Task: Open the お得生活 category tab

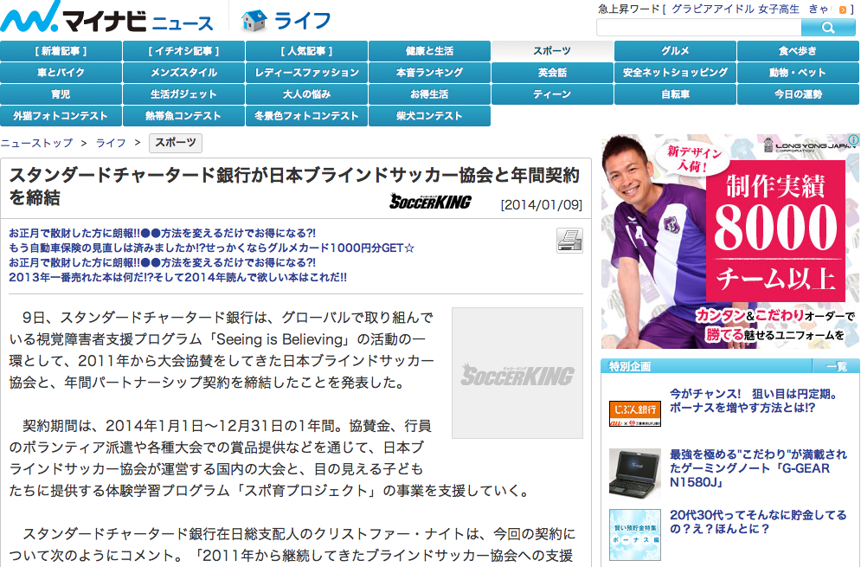Action: 429,94
